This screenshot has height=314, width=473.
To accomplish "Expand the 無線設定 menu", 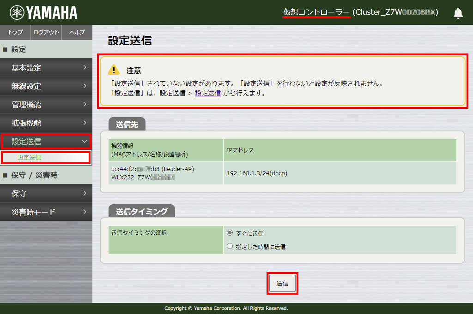I will (x=46, y=86).
